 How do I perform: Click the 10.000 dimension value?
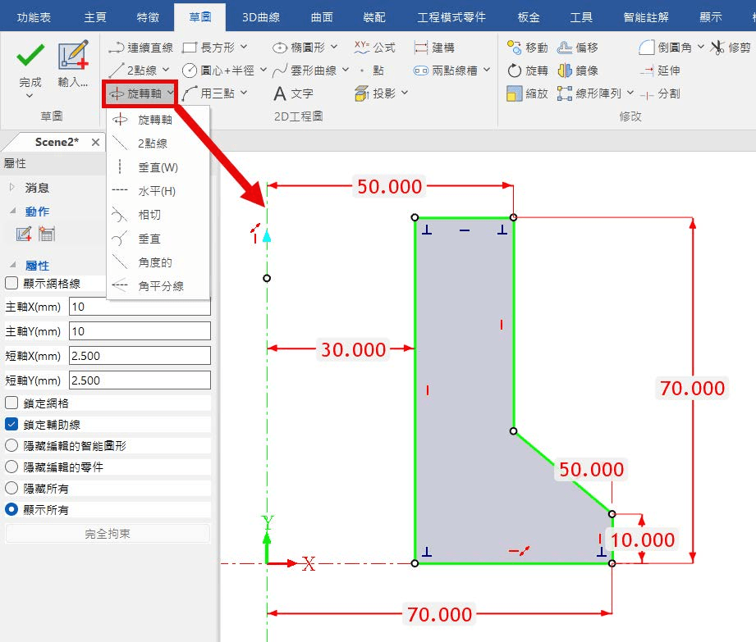[x=642, y=540]
